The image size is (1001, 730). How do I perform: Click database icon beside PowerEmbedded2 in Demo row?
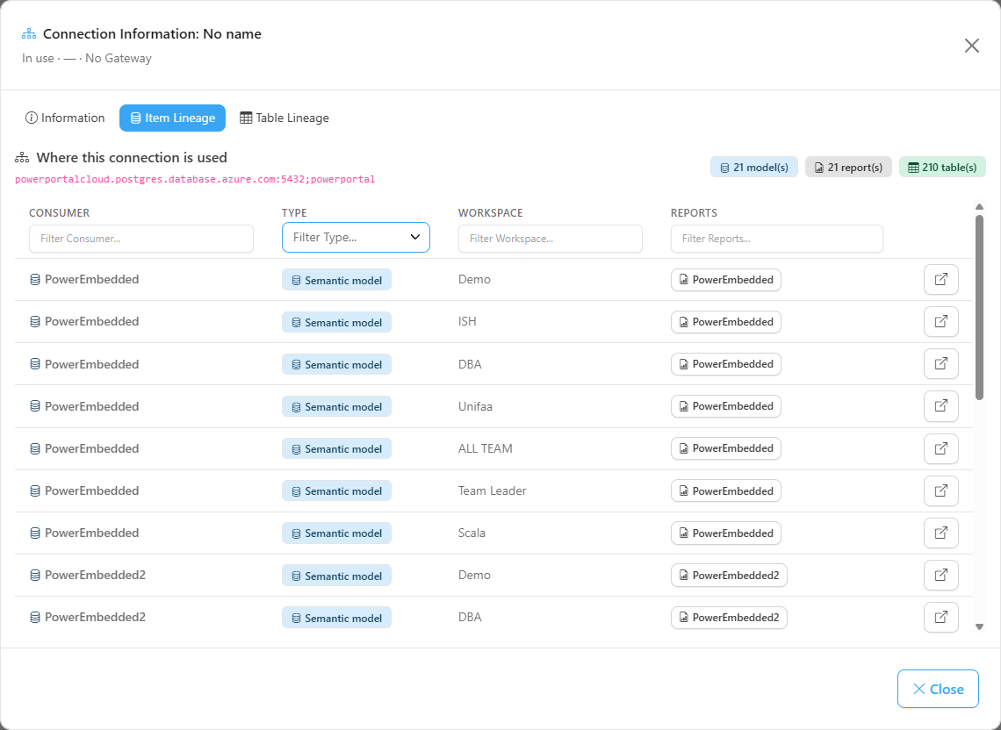[35, 575]
